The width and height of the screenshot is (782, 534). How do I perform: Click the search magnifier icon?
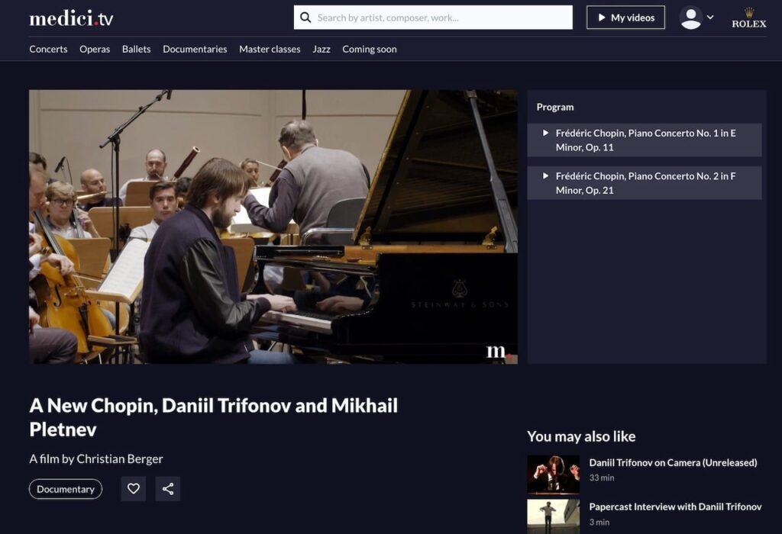[x=305, y=18]
